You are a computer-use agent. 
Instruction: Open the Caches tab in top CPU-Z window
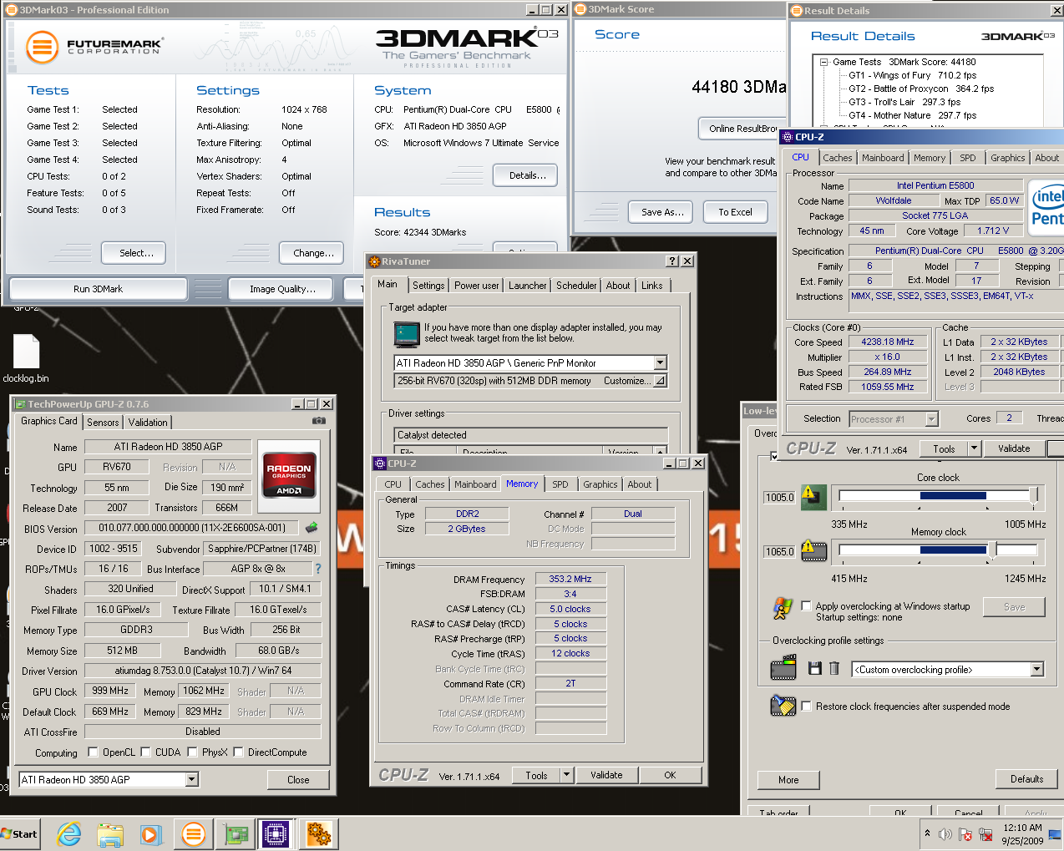838,158
